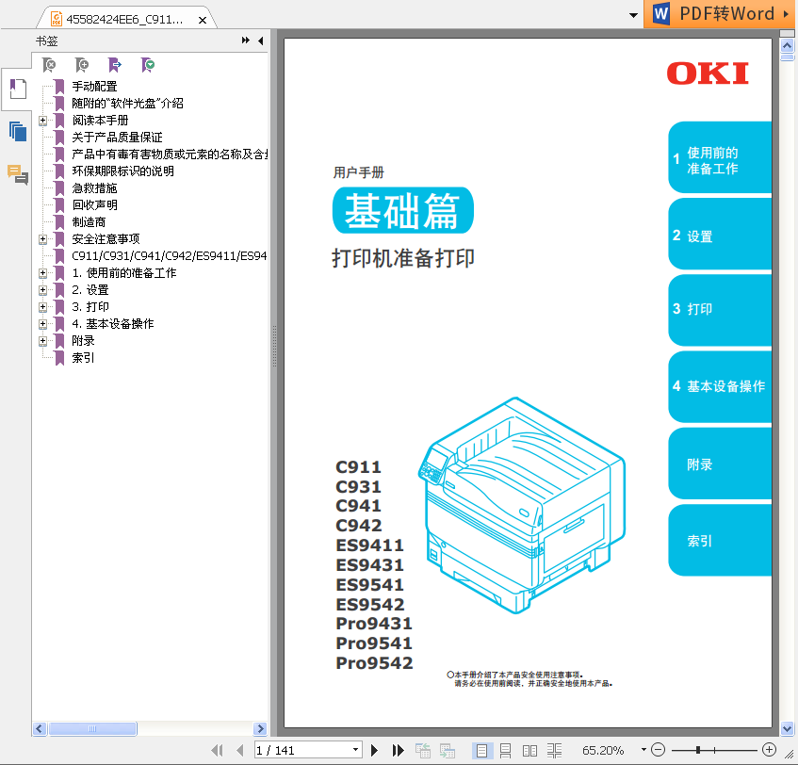Enable single page view mode
798x765 pixels.
click(x=481, y=750)
